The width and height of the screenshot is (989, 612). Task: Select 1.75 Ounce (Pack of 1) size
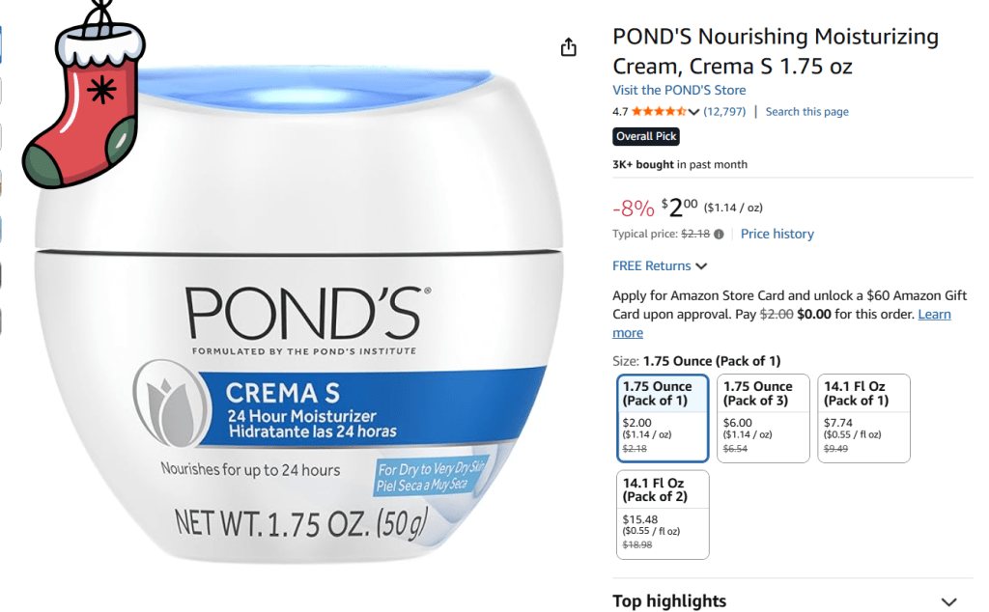pos(663,419)
